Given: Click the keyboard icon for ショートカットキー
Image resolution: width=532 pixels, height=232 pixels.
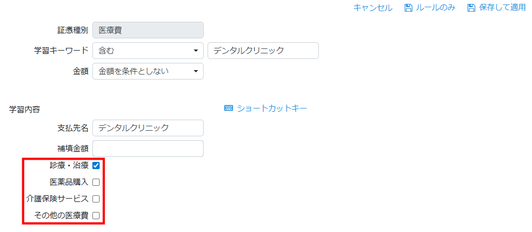Looking at the screenshot, I should coord(229,108).
